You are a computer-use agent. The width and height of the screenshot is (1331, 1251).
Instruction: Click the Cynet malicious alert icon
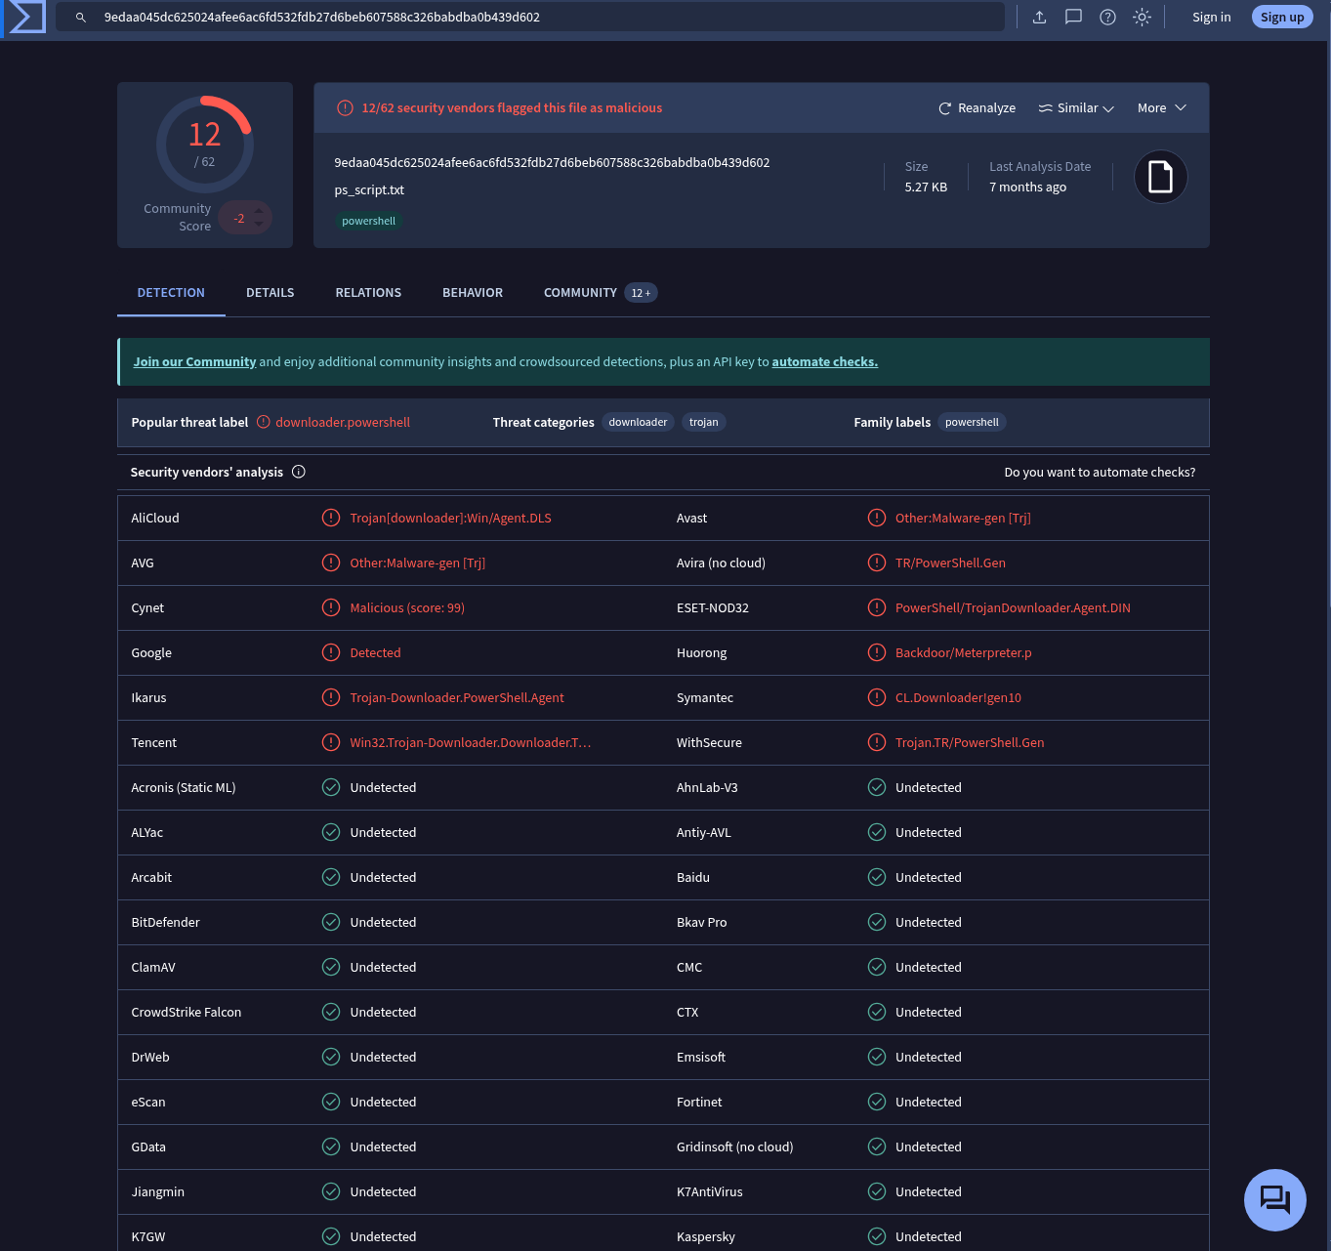click(x=331, y=607)
